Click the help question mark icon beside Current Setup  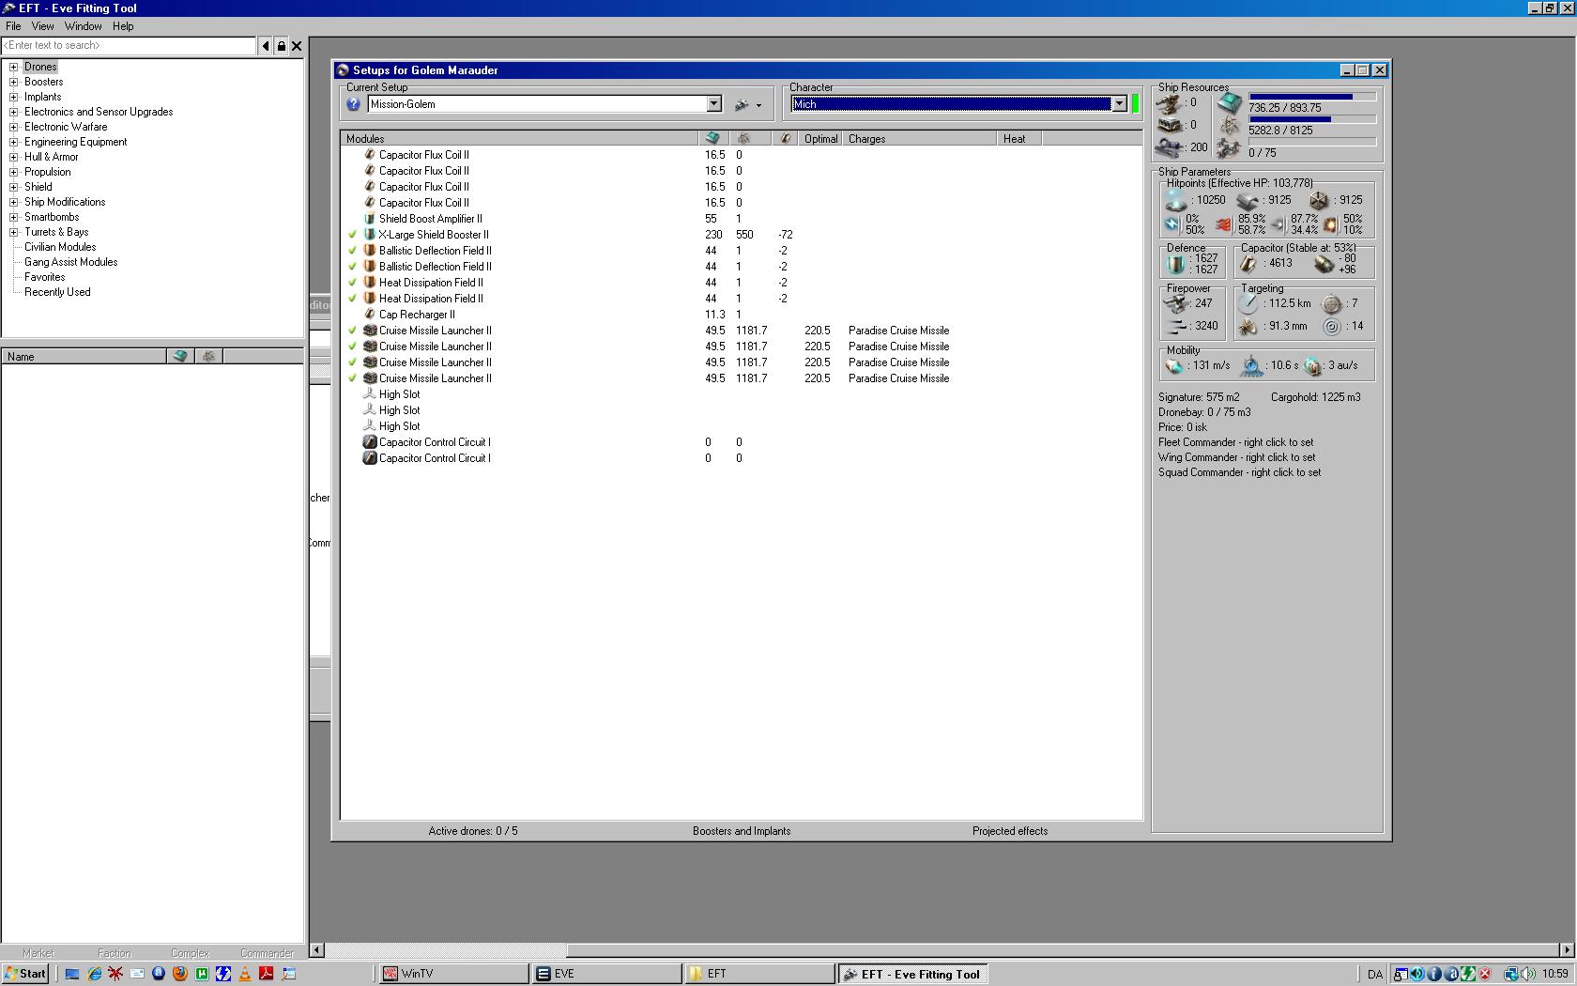pos(353,104)
